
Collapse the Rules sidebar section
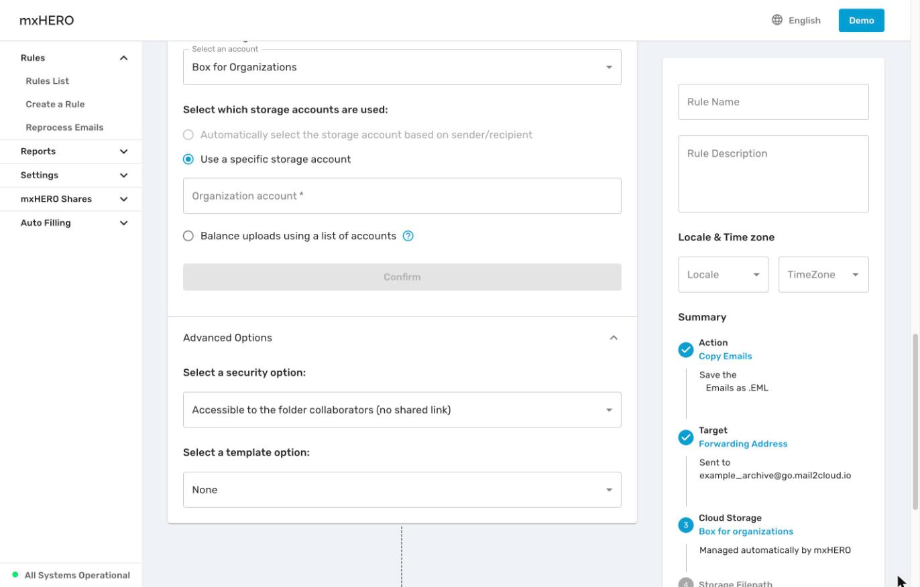123,58
